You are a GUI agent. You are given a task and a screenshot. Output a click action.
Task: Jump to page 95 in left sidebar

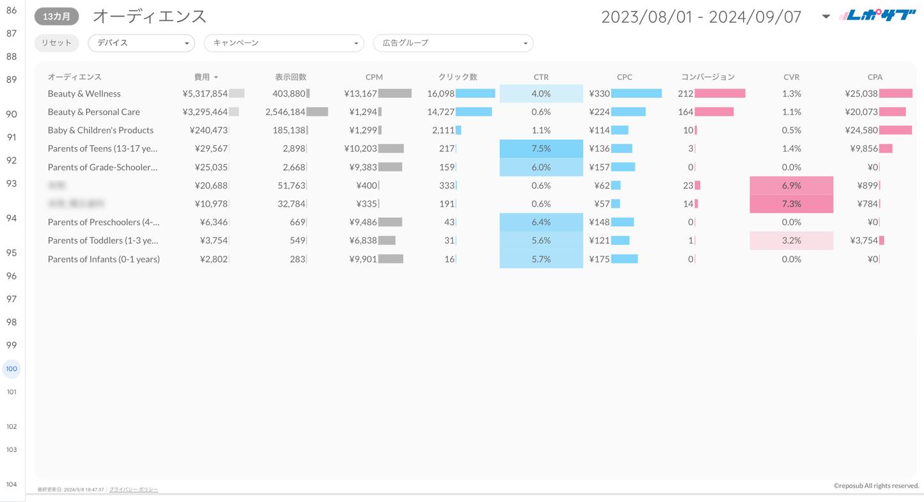pyautogui.click(x=12, y=253)
